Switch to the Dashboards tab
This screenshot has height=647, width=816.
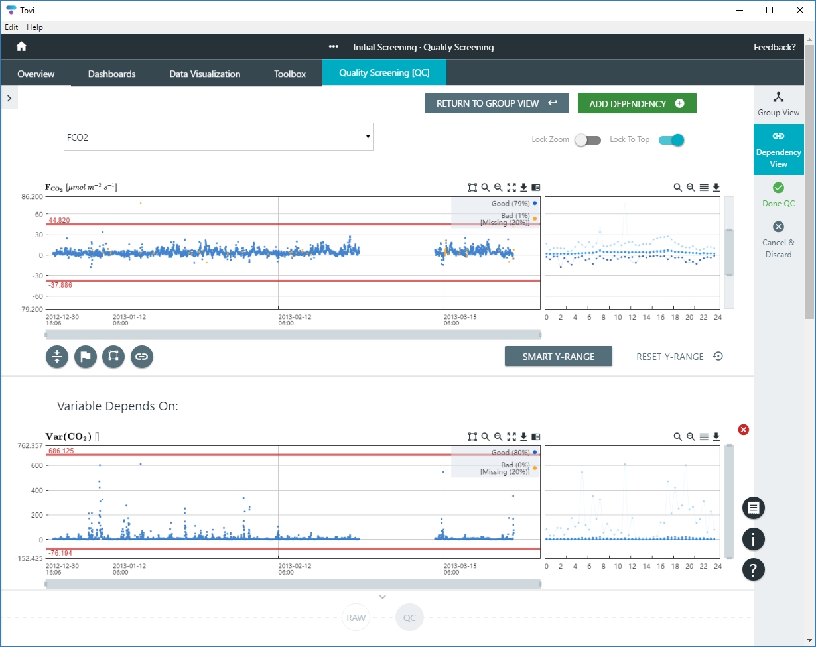[111, 74]
